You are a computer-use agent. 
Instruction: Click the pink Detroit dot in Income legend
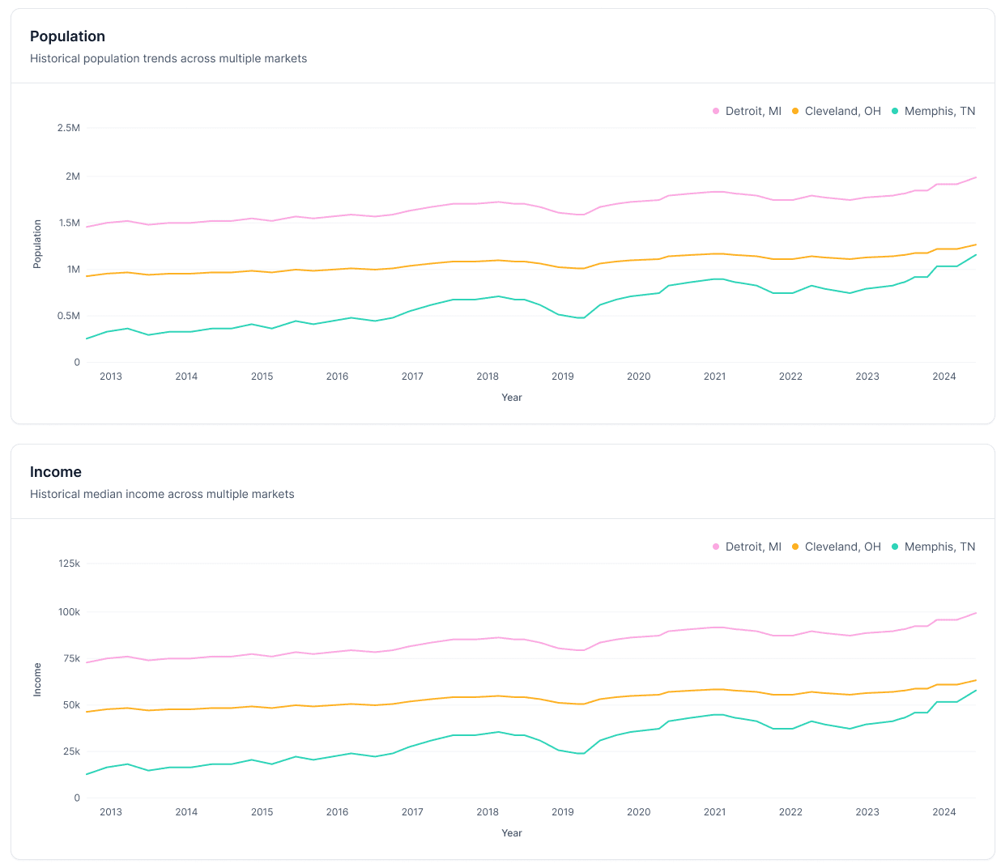pos(716,547)
